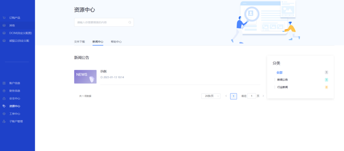344x151 pixels.
Task: Select the 新闻公告 category in 分类
Action: 283,80
